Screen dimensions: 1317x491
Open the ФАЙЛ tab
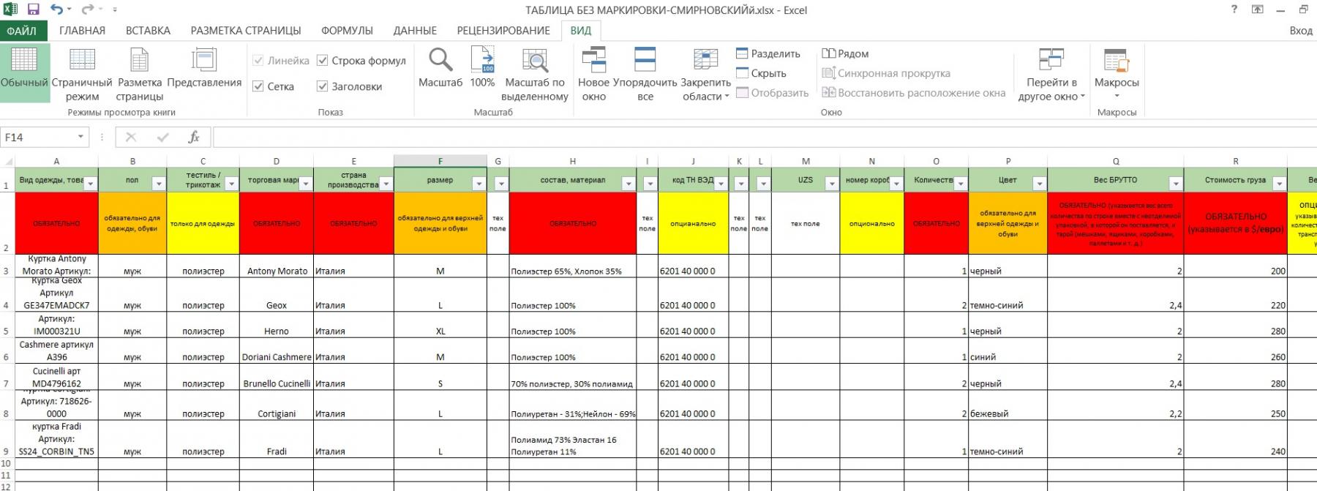(22, 31)
